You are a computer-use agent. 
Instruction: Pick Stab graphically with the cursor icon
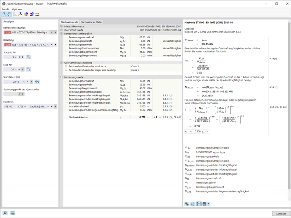28,69
